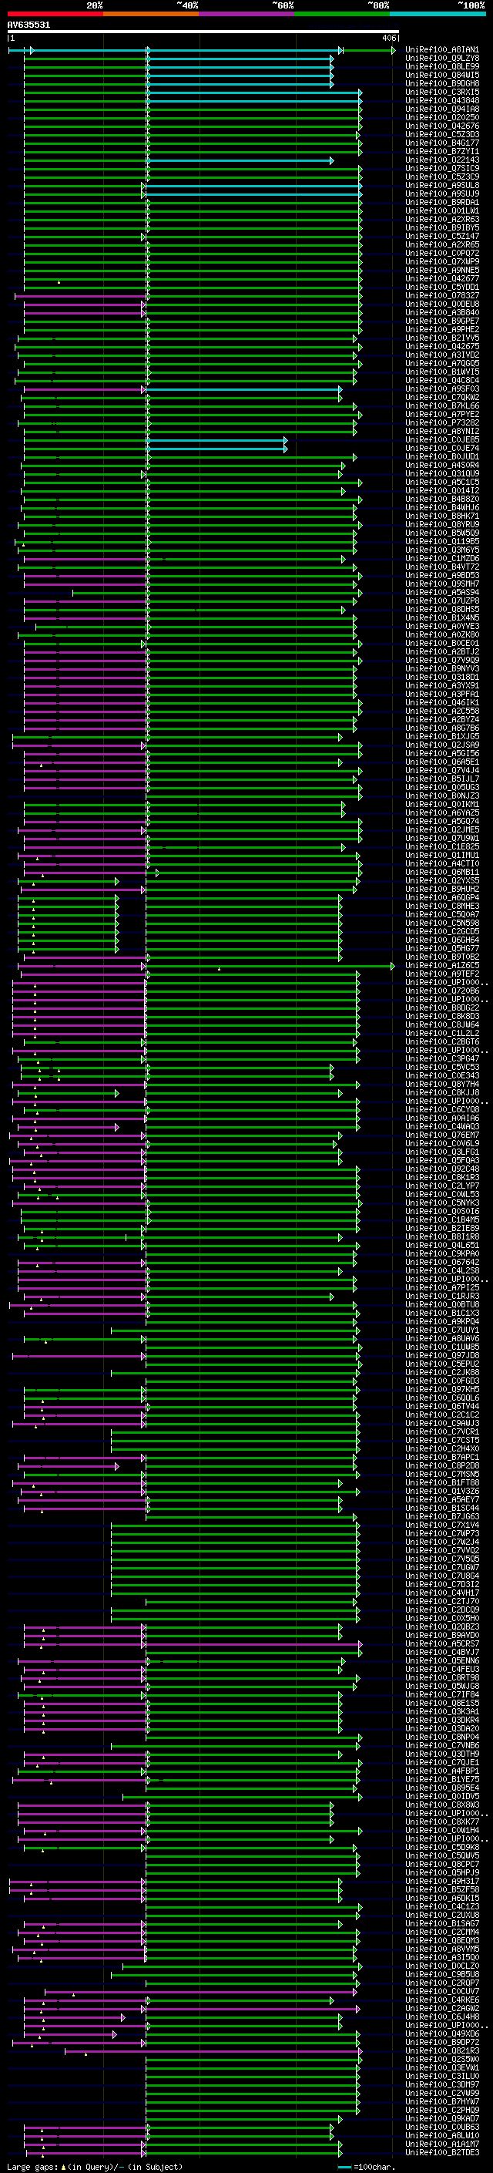Select the label UniRef100_C2H4X0

pos(442,1449)
